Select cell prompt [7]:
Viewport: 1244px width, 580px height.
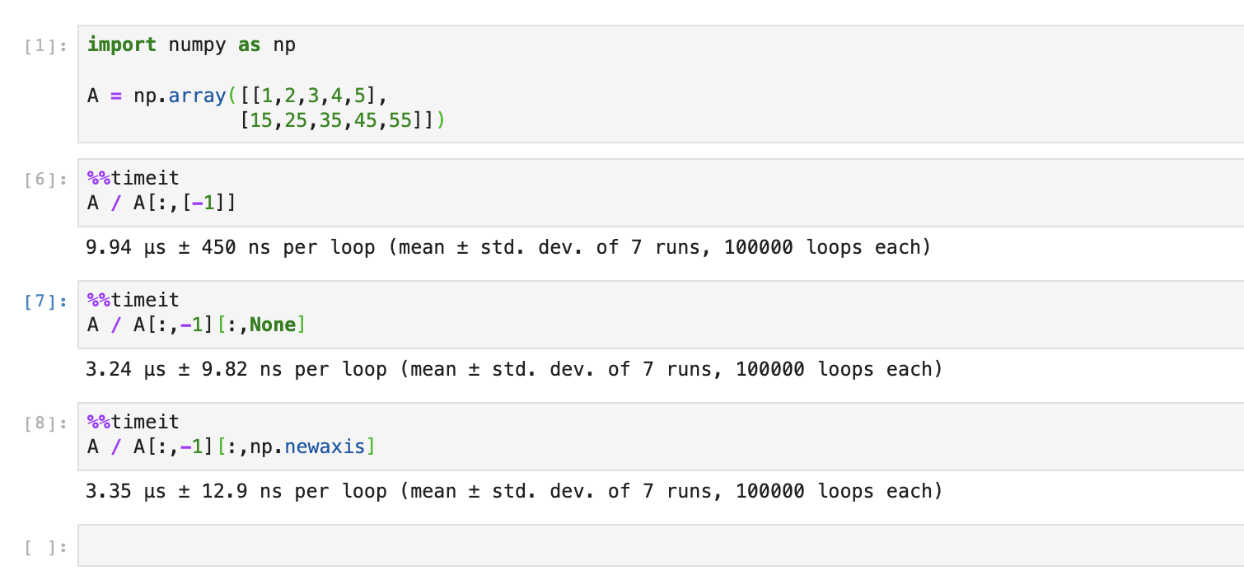point(46,301)
